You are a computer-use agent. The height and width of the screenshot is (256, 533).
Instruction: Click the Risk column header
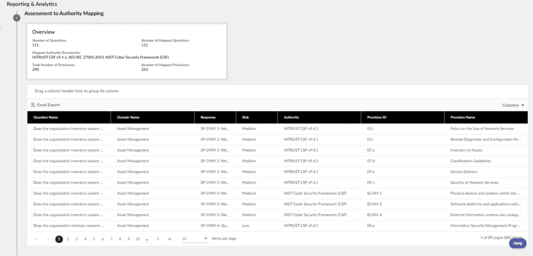pyautogui.click(x=246, y=118)
